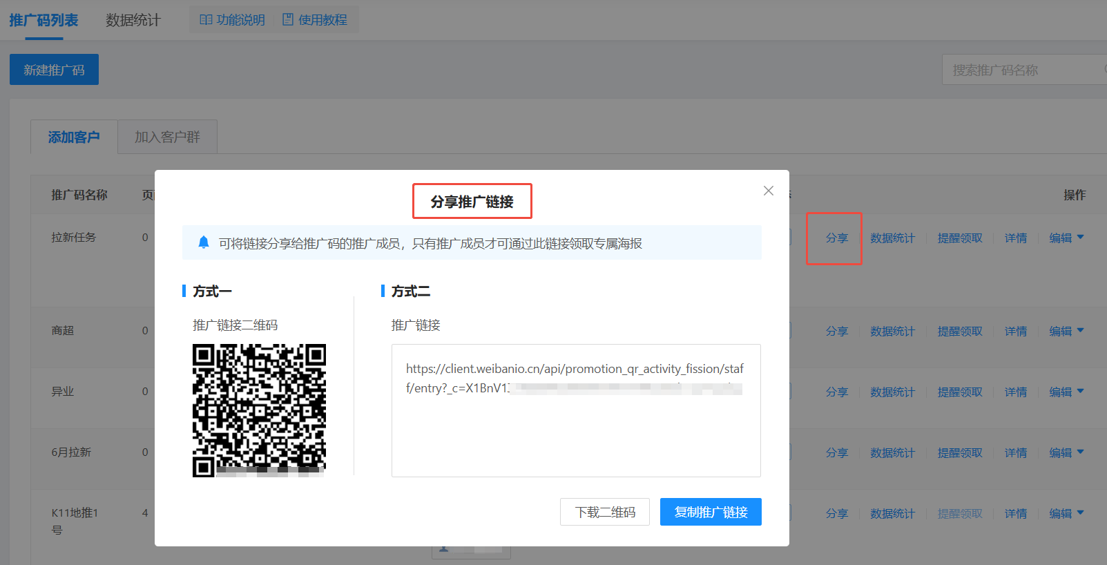The image size is (1107, 565).
Task: Click the 方式二 heading in the dialog
Action: tap(411, 291)
